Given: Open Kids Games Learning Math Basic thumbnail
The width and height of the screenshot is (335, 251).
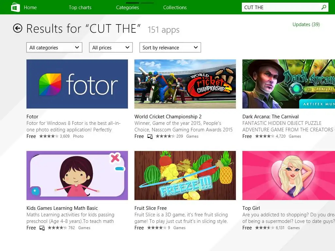Looking at the screenshot, I should pos(77,176).
